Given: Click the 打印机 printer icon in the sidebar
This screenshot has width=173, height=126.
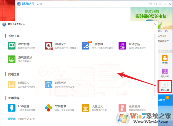Looking at the screenshot, I should pyautogui.click(x=165, y=58).
